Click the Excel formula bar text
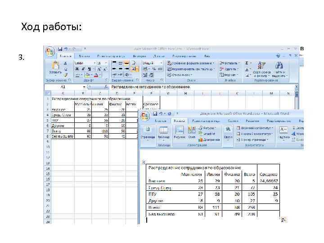324x243 pixels. (x=151, y=87)
